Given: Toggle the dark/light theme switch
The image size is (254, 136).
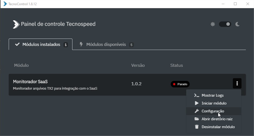Looking at the screenshot, I should pos(225,24).
